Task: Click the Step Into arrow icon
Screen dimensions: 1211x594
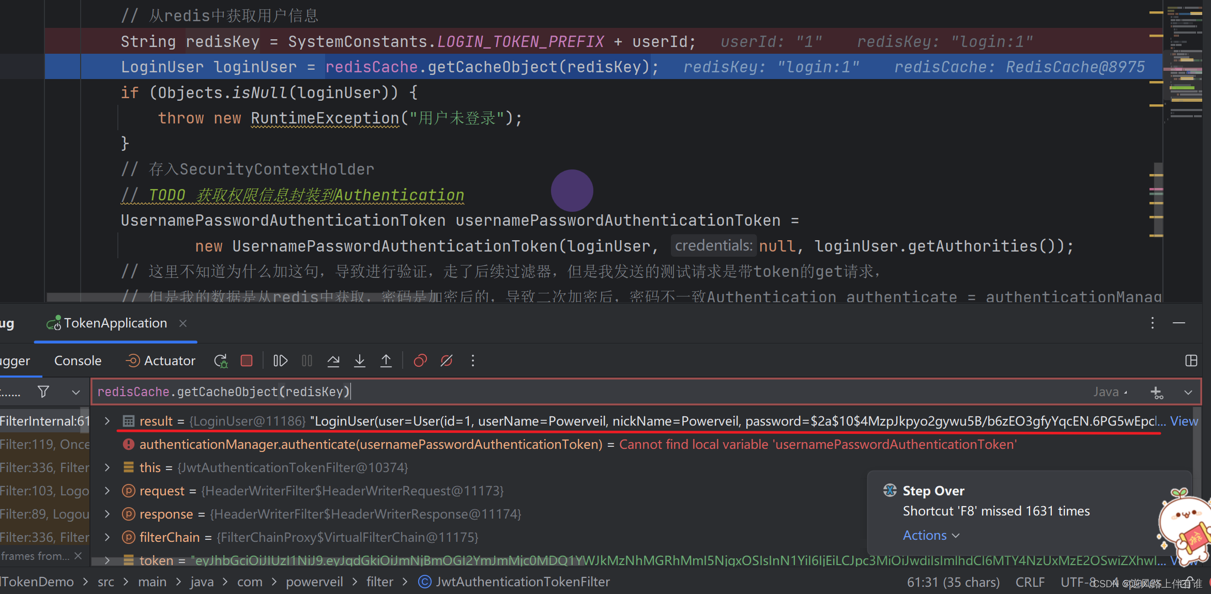Action: 360,361
